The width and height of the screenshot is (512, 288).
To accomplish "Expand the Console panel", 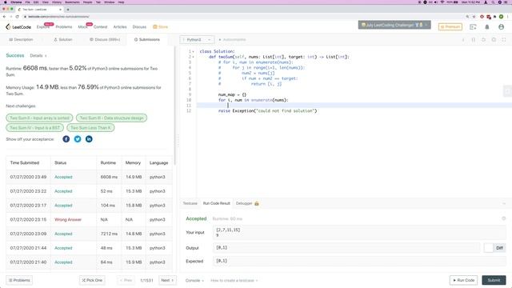I will [x=194, y=281].
